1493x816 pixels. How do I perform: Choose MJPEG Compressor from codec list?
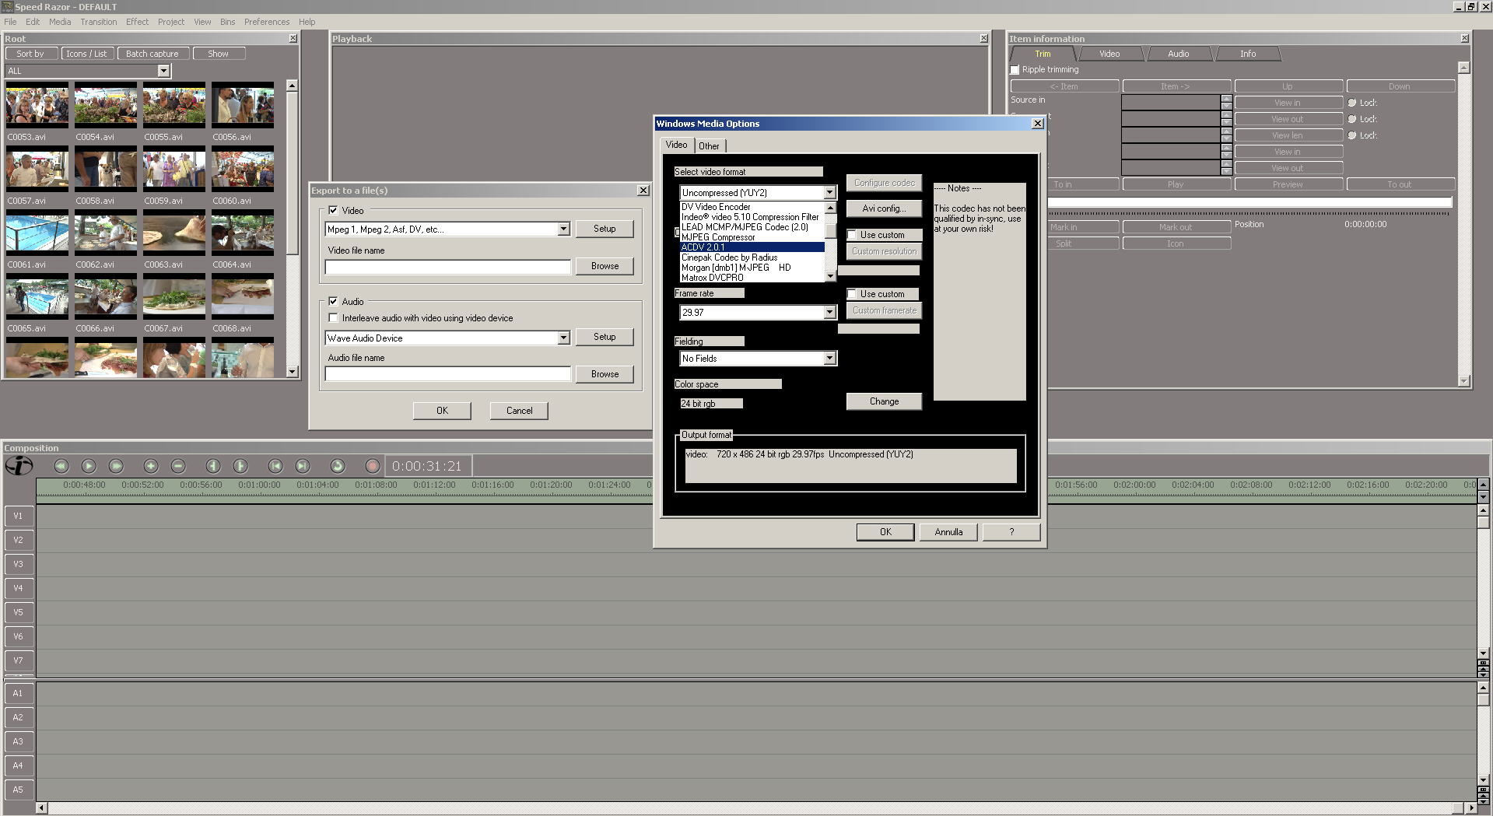click(752, 237)
